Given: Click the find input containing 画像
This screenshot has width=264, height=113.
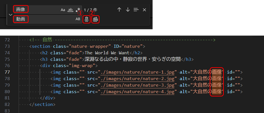Looking at the screenshot, I should point(48,10).
